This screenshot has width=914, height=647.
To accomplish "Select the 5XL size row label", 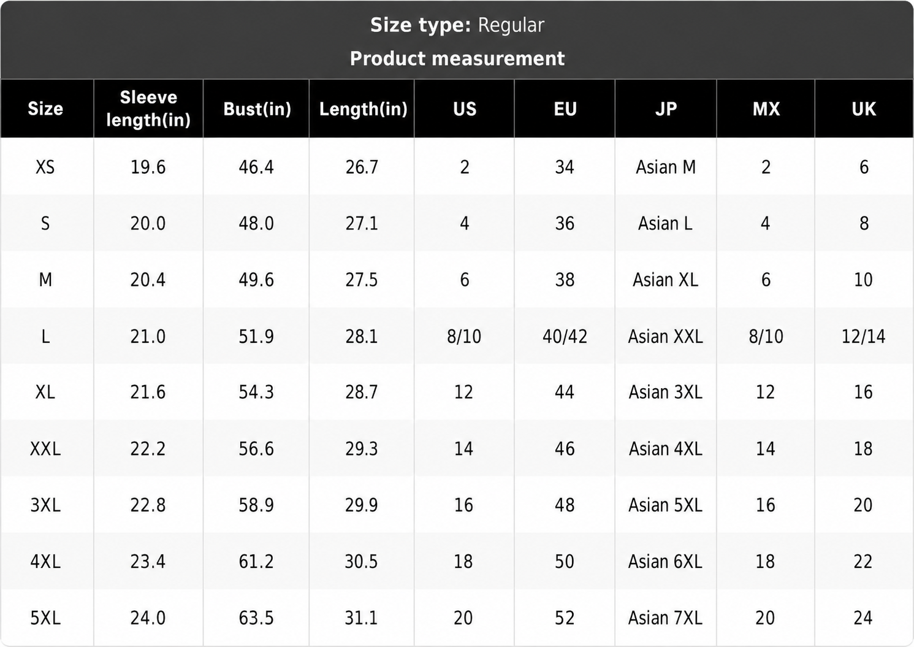I will pos(45,618).
